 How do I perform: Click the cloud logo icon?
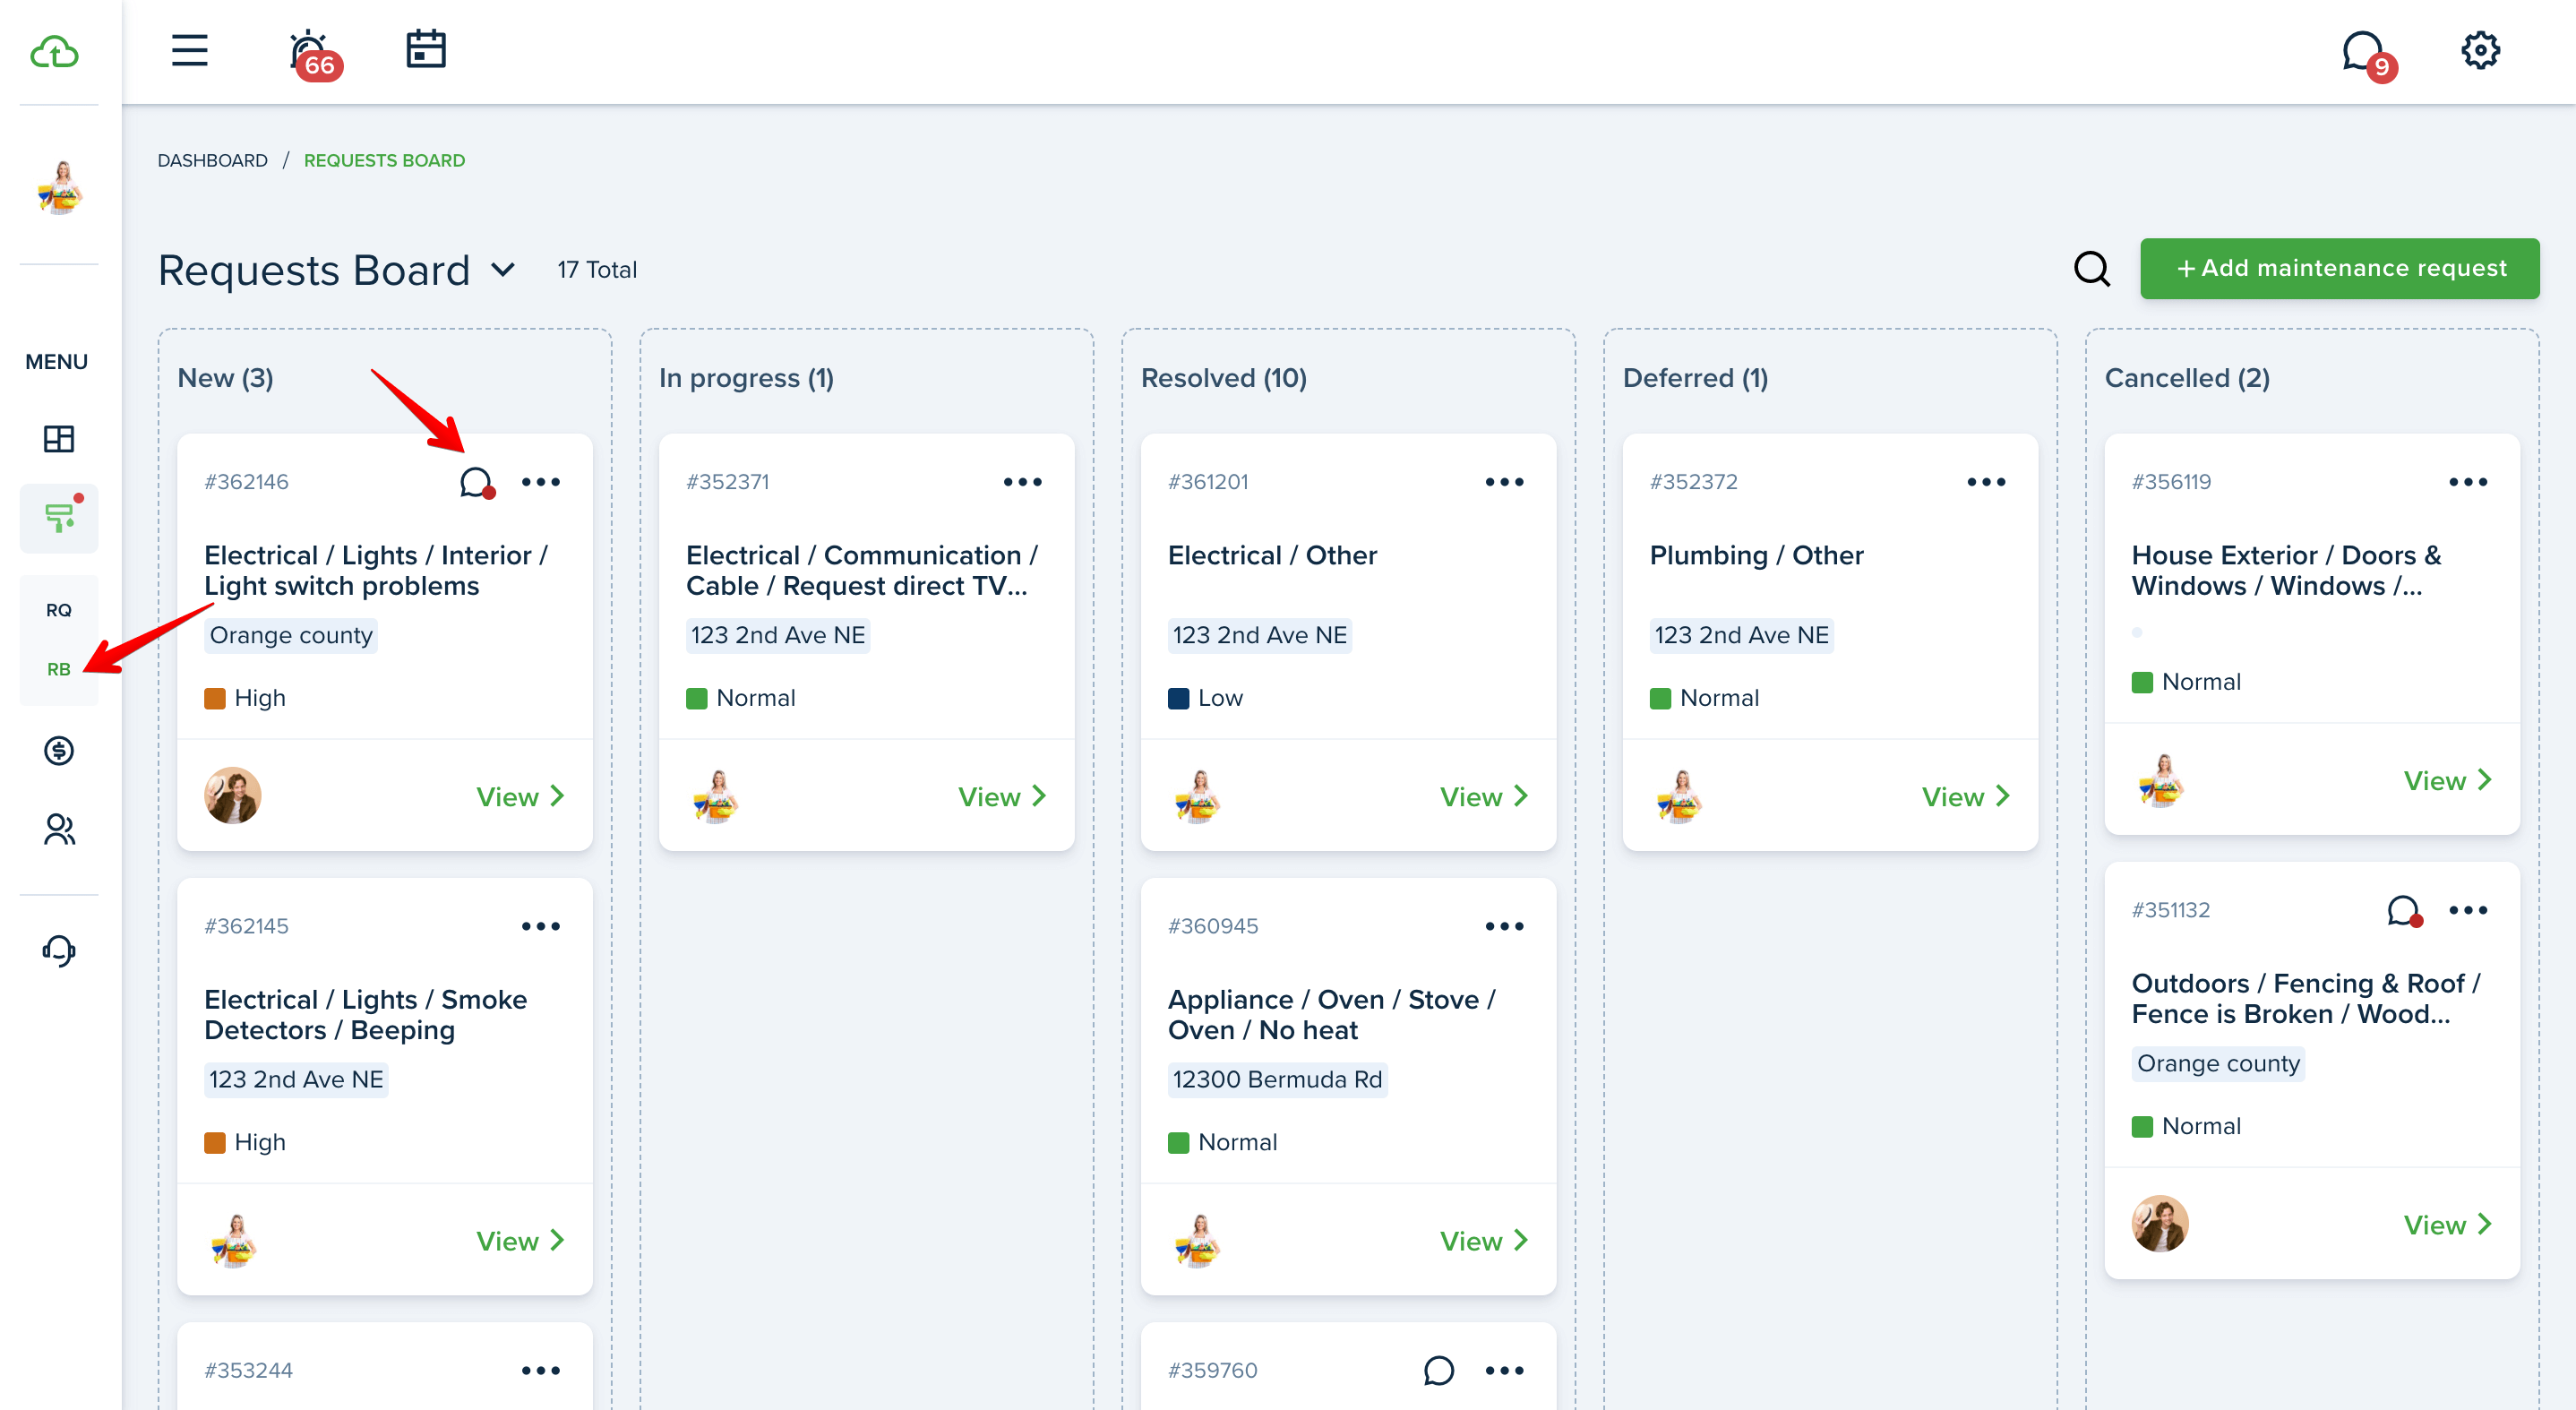[x=54, y=51]
